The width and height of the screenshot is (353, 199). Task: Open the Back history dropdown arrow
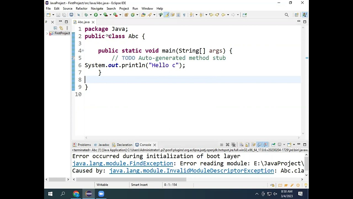(x=228, y=15)
